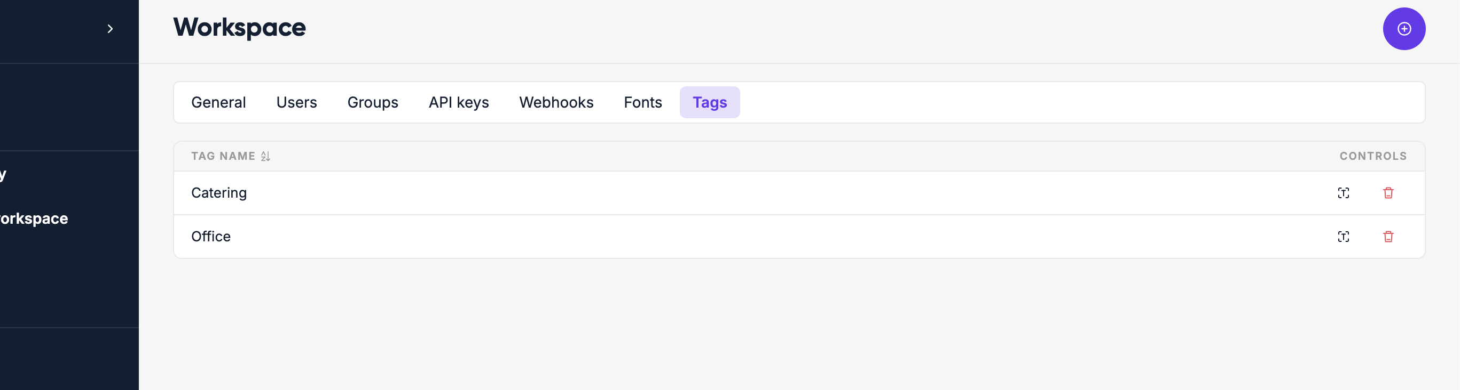The width and height of the screenshot is (1460, 390).
Task: Open the General tab
Action: point(218,102)
